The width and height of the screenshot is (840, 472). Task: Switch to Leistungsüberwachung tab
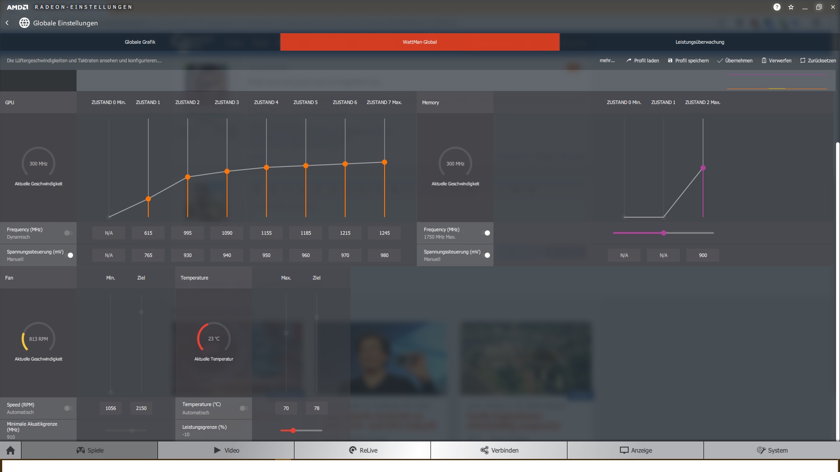700,42
